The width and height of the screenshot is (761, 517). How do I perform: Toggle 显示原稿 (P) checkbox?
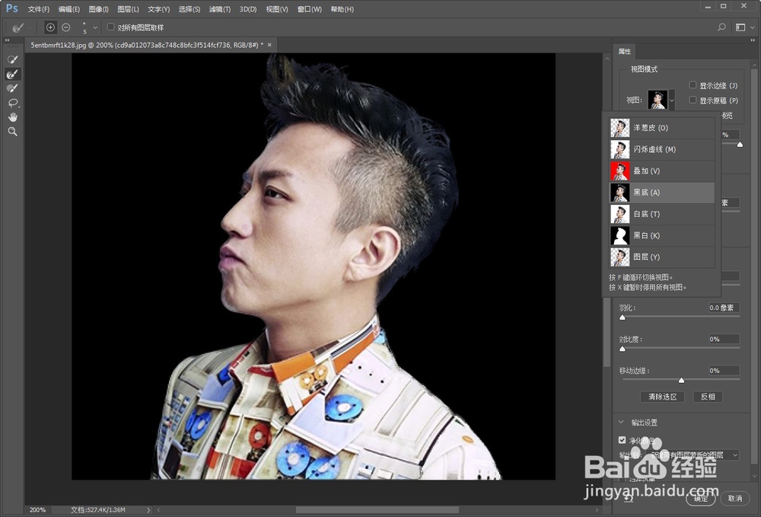click(x=693, y=100)
